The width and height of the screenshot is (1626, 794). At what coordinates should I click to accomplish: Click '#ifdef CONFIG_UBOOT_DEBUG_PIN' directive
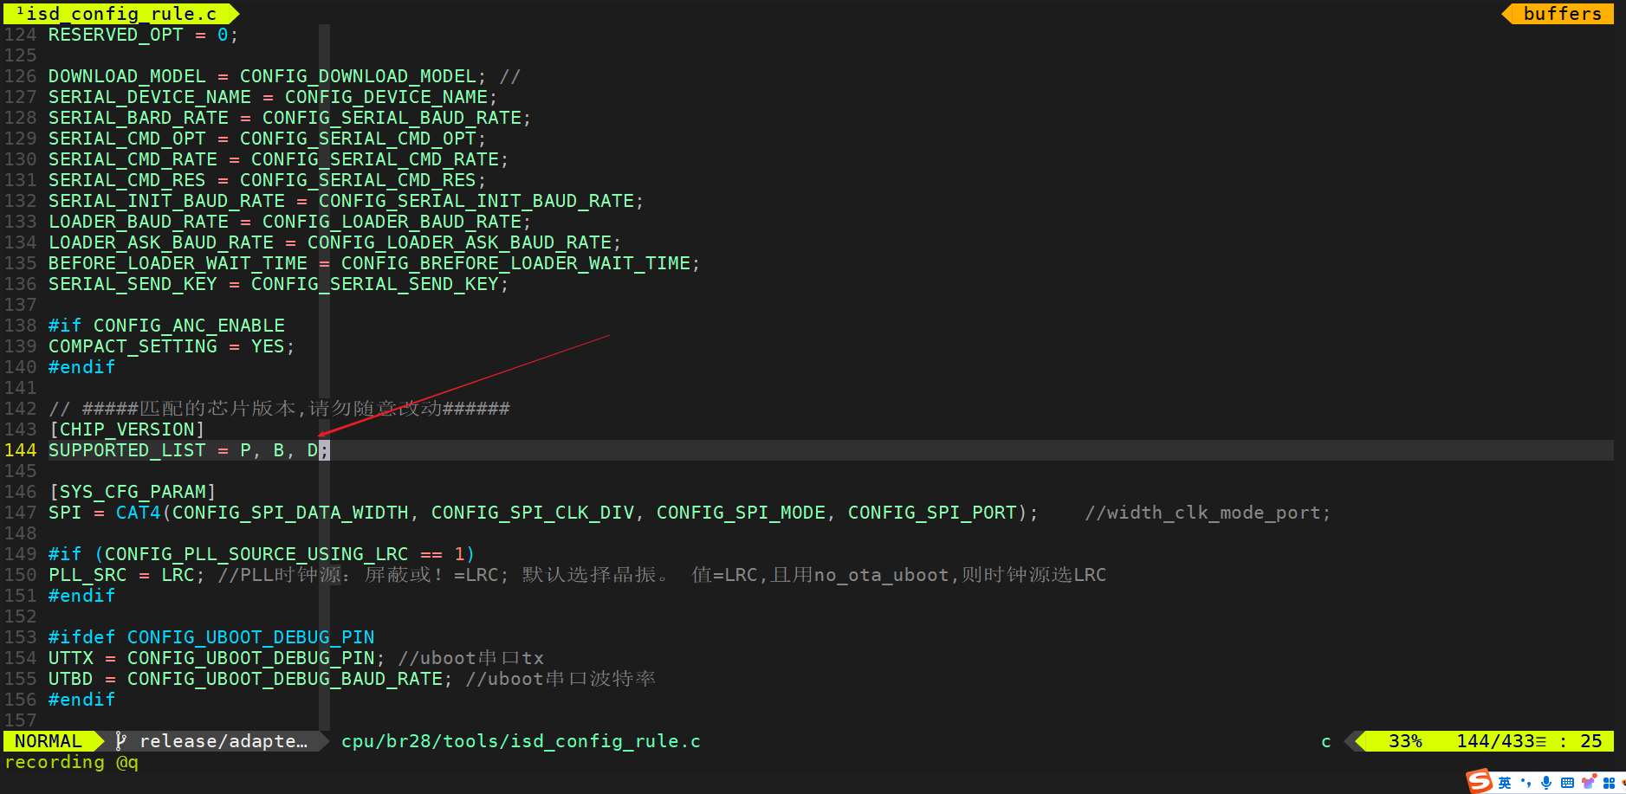[211, 637]
